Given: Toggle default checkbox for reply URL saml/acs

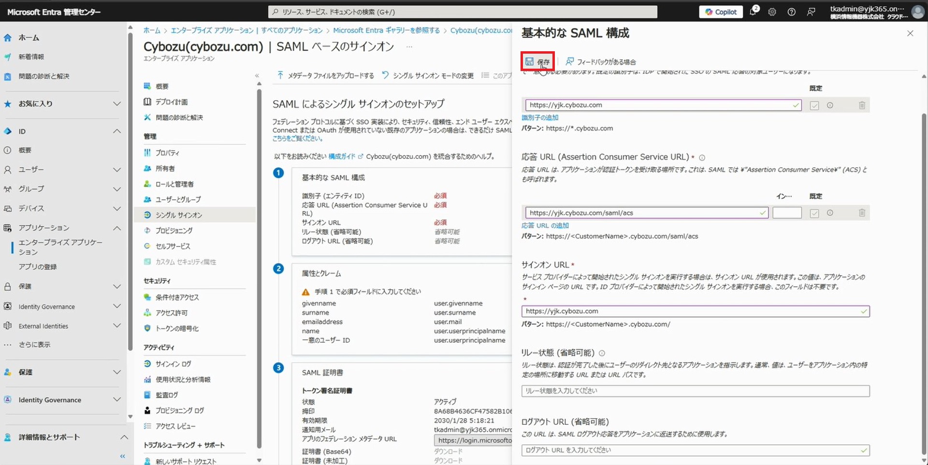Looking at the screenshot, I should click(x=814, y=213).
